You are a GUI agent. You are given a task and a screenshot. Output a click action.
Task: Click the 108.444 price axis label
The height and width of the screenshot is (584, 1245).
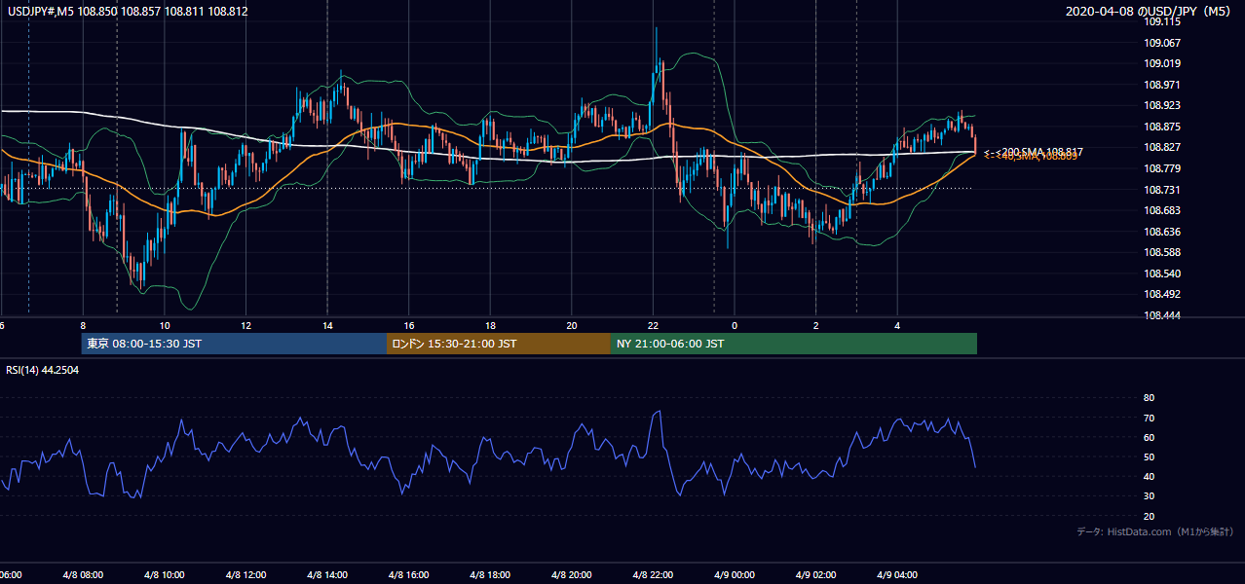[x=1162, y=316]
